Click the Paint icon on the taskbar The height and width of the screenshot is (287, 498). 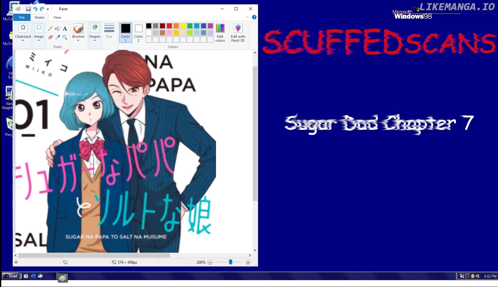[x=63, y=278]
